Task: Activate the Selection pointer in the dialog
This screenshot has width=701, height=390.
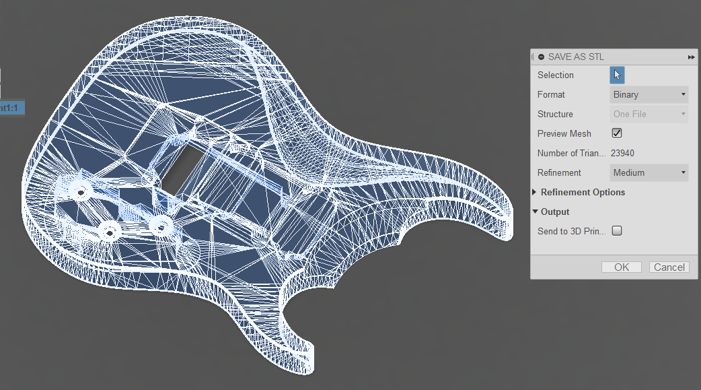Action: tap(616, 75)
